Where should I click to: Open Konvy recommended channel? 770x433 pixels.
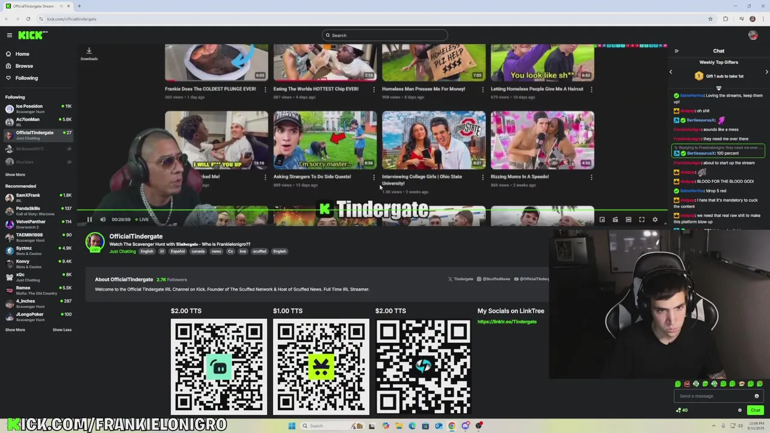[x=38, y=264]
